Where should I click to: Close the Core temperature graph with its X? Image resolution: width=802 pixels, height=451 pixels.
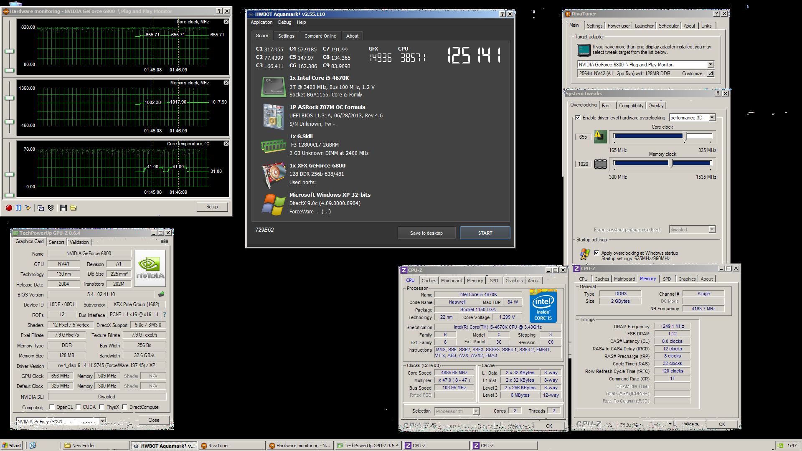(226, 144)
